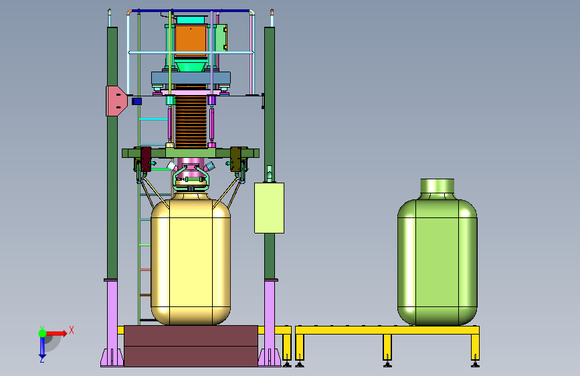This screenshot has width=580, height=376.
Task: Select the blue-gray platform block below the hopper
Action: pos(191,78)
